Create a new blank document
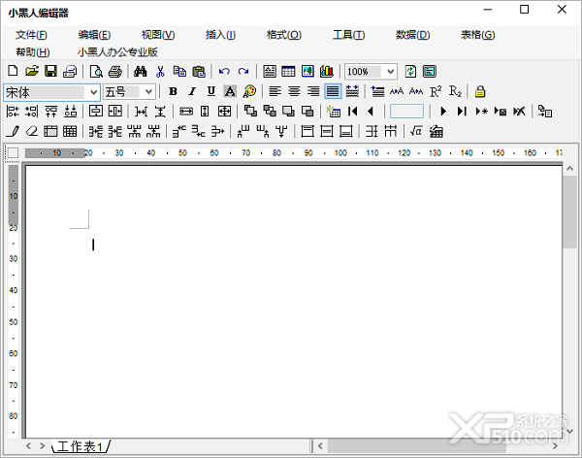This screenshot has height=458, width=582. pyautogui.click(x=13, y=71)
